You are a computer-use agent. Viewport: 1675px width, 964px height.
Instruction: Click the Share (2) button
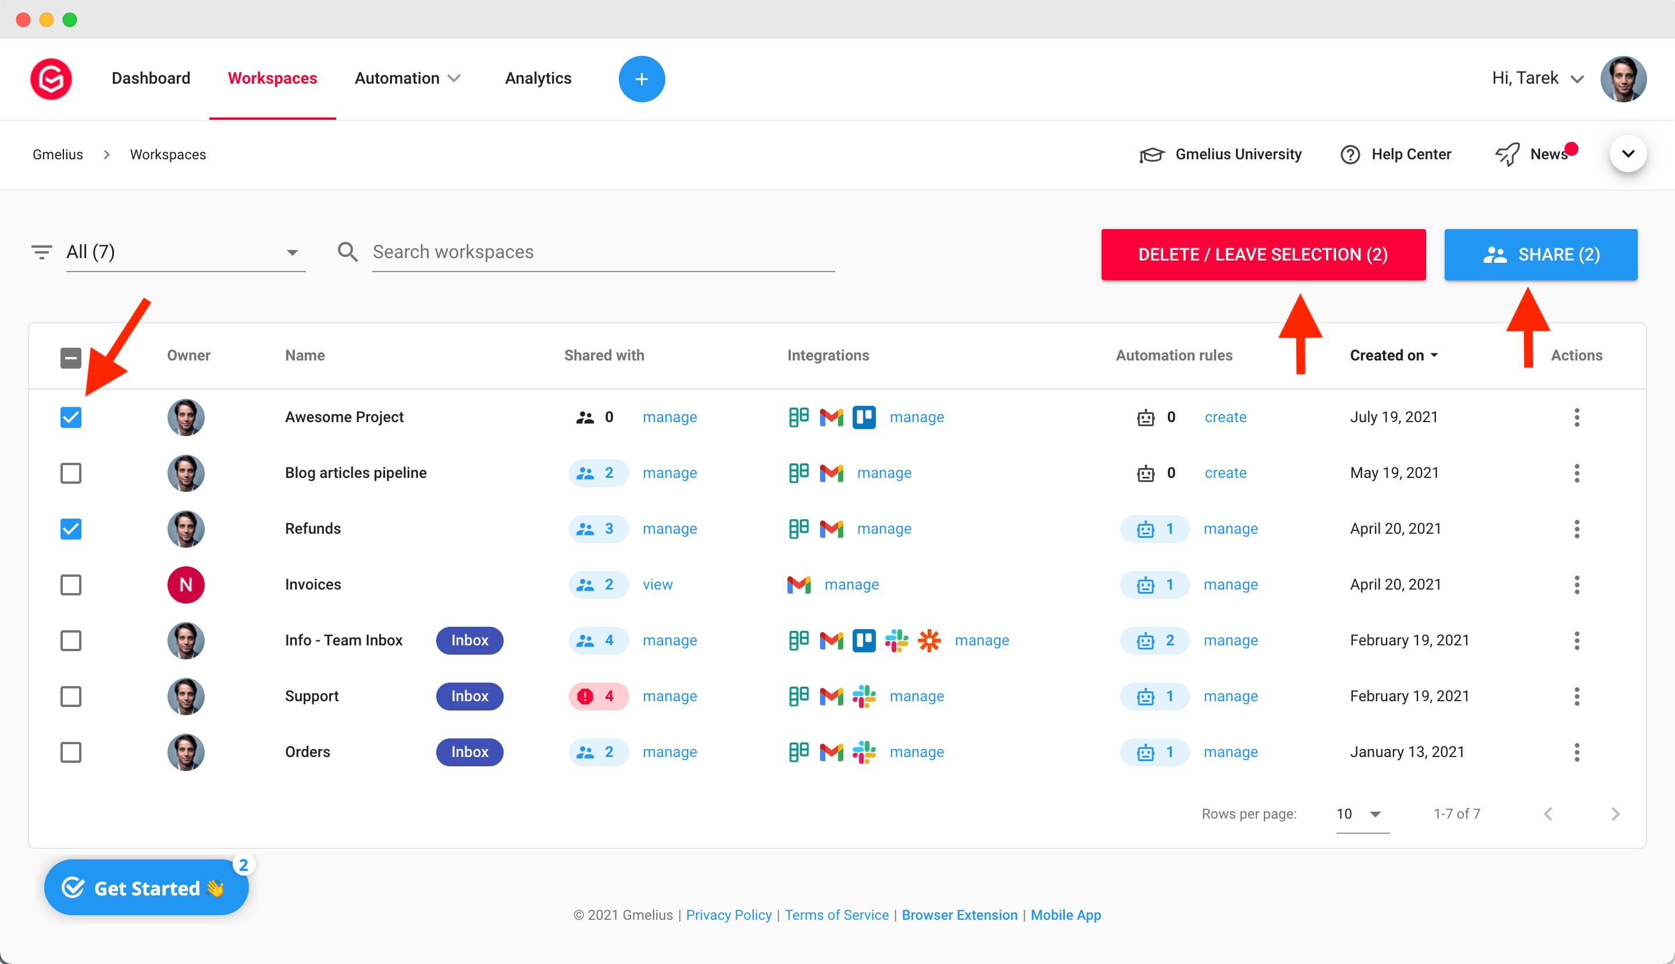click(1541, 254)
